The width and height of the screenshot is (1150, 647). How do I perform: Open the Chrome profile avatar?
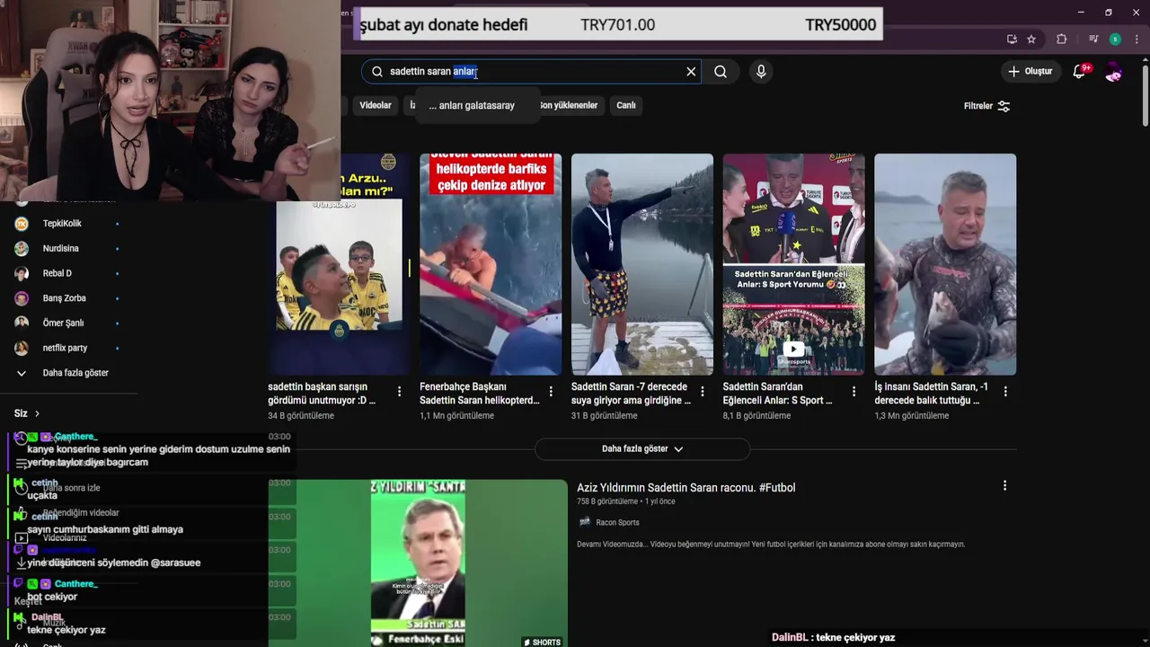tap(1115, 39)
